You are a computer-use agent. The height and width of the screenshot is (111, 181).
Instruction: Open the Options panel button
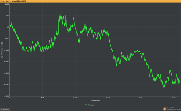tap(5, 109)
